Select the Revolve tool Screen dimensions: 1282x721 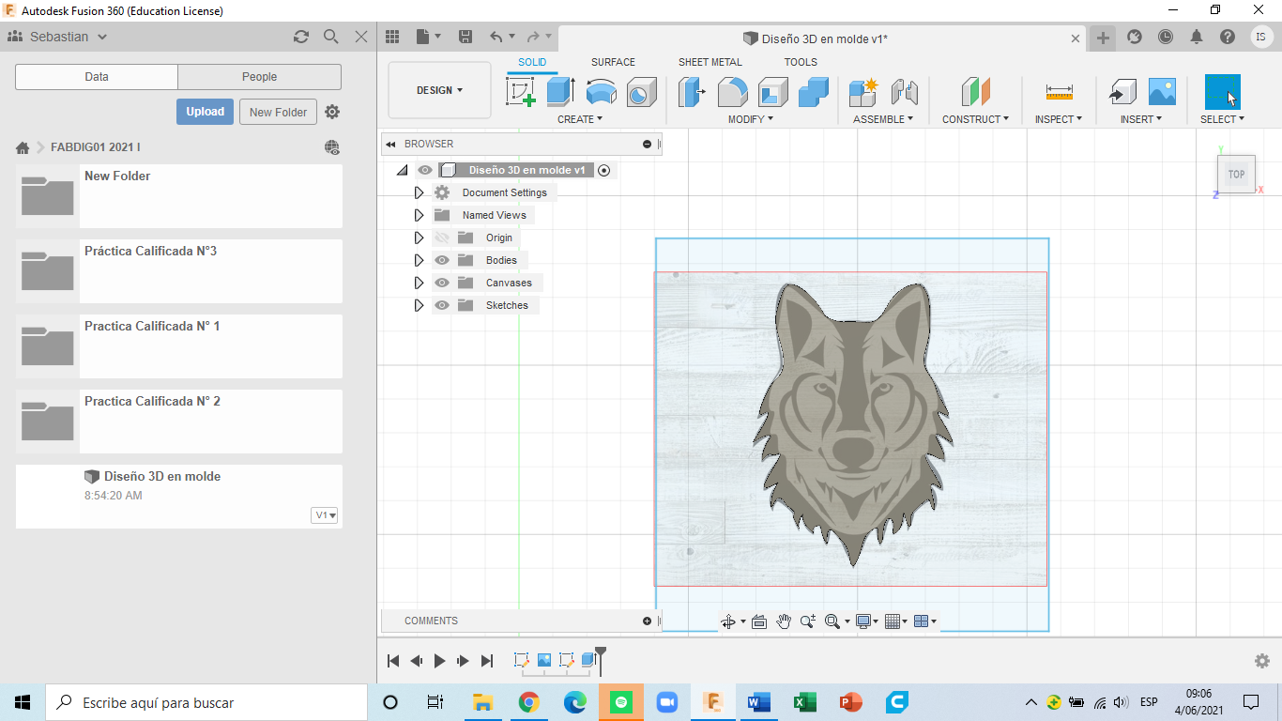[x=601, y=91]
